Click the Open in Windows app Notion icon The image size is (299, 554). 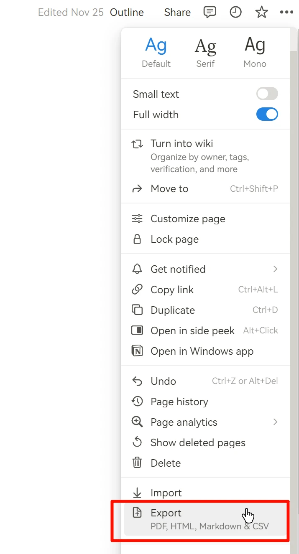pyautogui.click(x=137, y=351)
